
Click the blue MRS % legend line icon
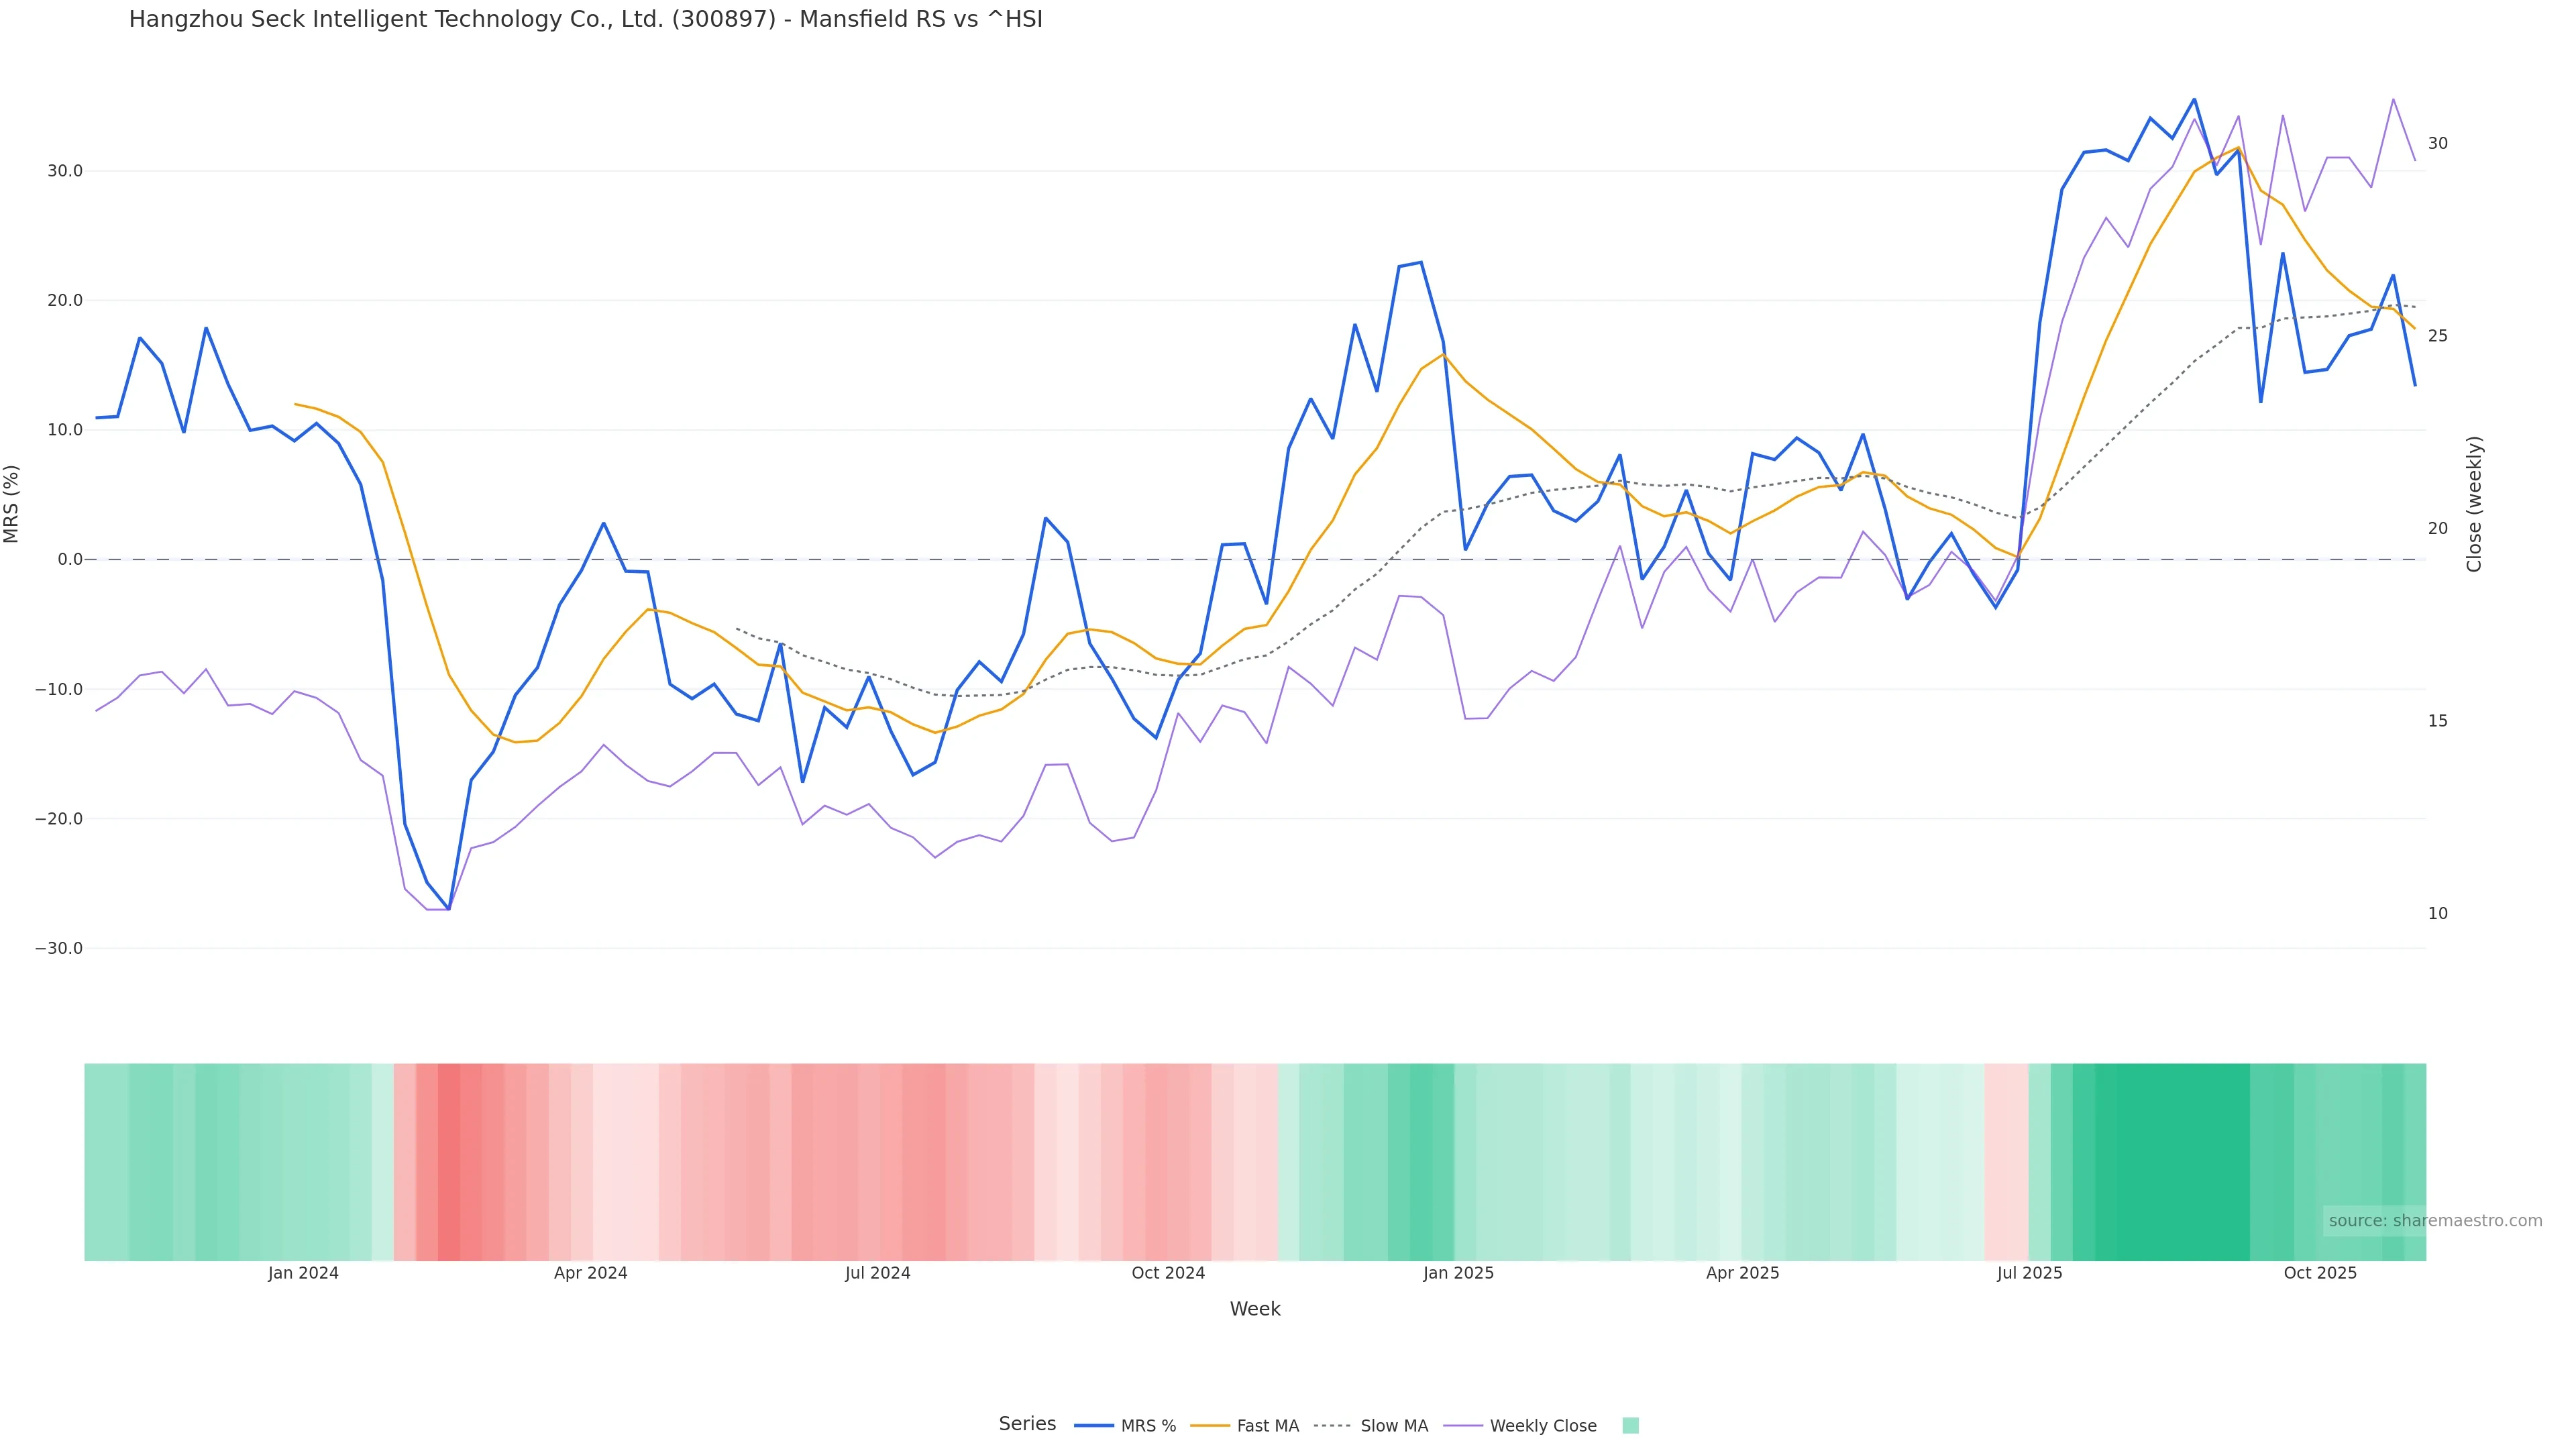(1093, 1426)
